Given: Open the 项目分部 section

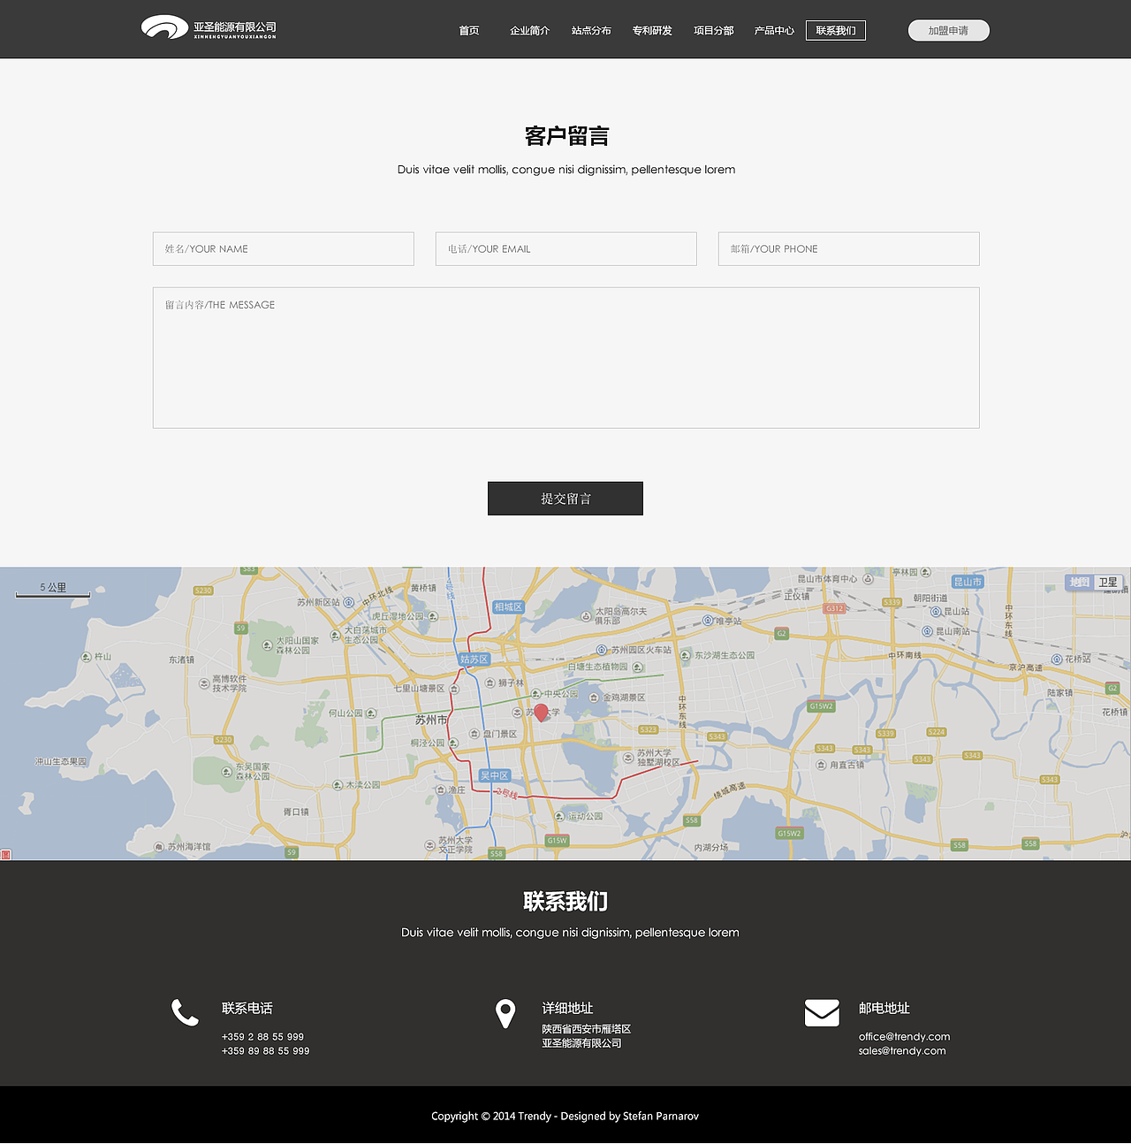Looking at the screenshot, I should point(712,30).
